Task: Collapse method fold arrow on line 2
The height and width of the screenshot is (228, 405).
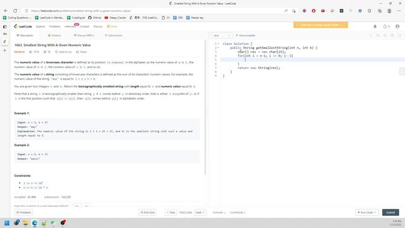Action: 218,48
